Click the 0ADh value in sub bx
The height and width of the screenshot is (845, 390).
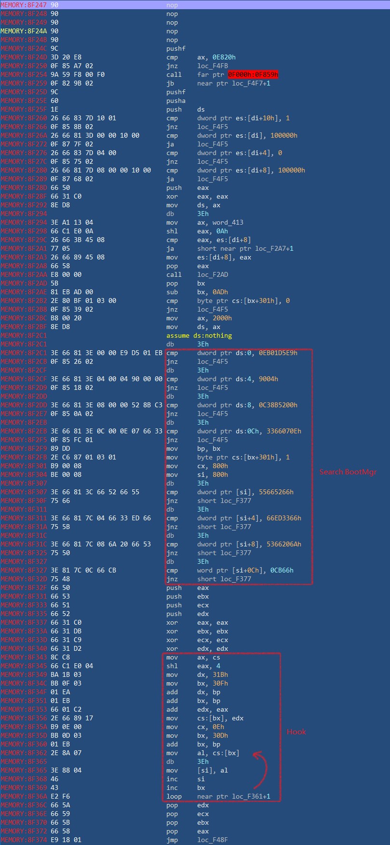220,292
